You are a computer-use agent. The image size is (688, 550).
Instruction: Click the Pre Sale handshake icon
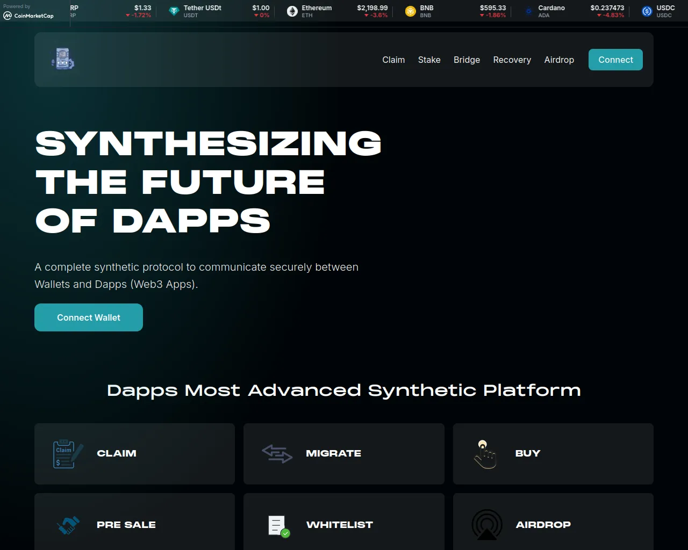[x=68, y=525]
